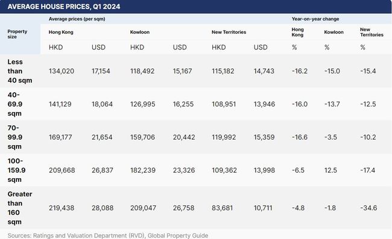Screen dimensions: 392x239
Task: Select the Greater than 160 sqm row label
Action: click(20, 208)
